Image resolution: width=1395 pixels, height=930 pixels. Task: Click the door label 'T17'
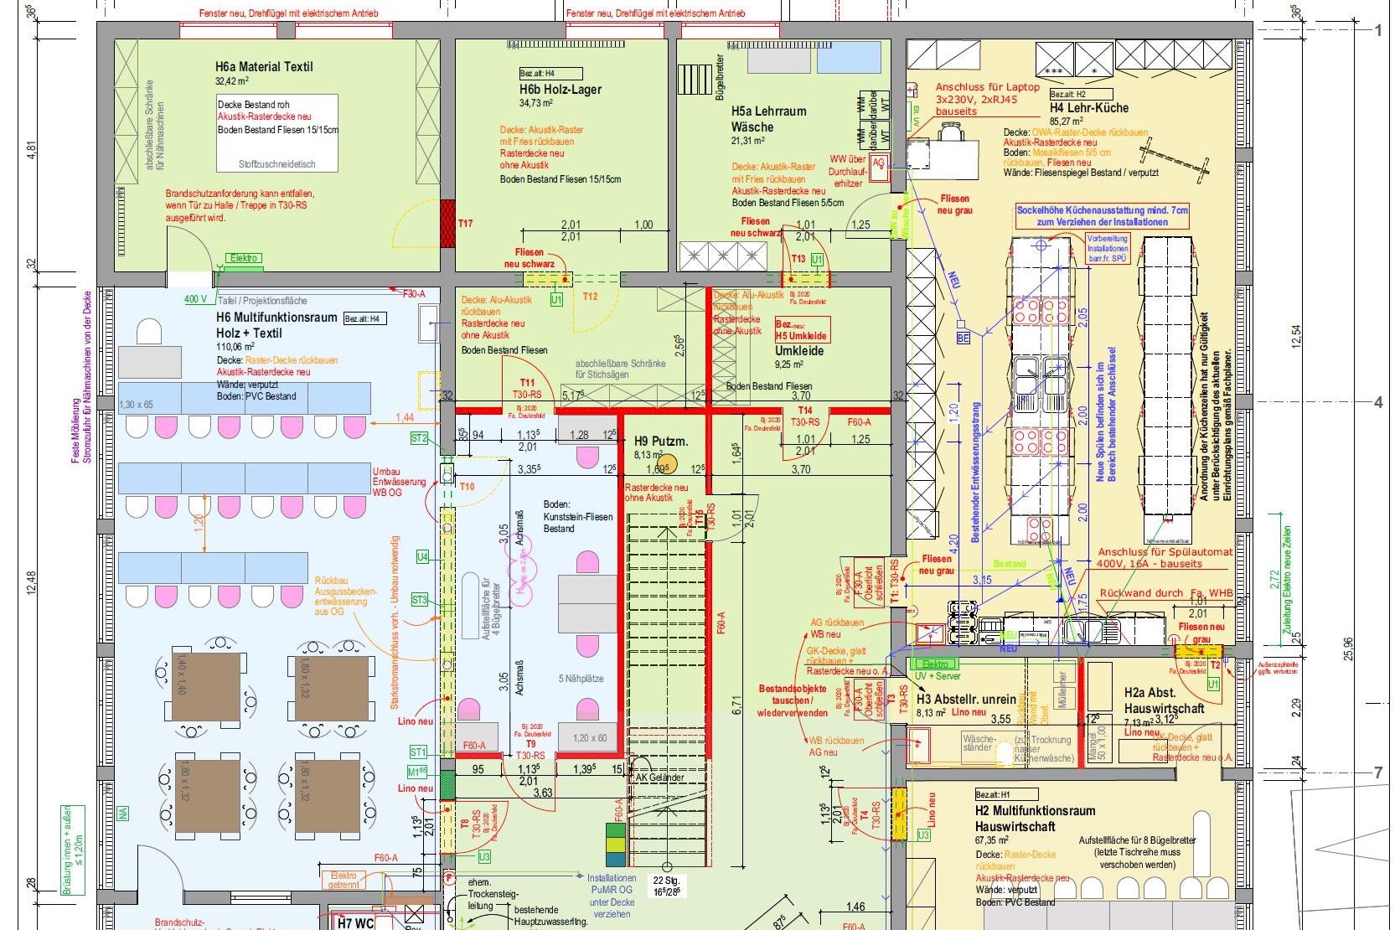coord(466,224)
